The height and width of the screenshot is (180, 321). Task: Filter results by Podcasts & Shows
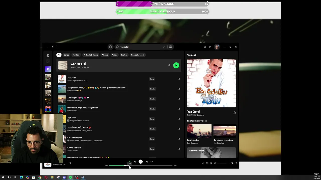click(x=91, y=55)
